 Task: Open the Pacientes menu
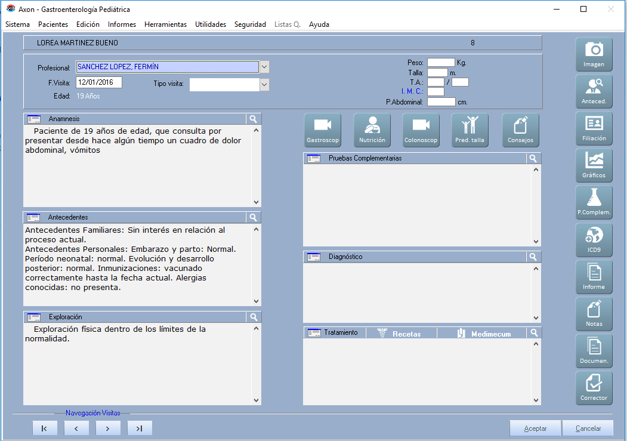(53, 24)
